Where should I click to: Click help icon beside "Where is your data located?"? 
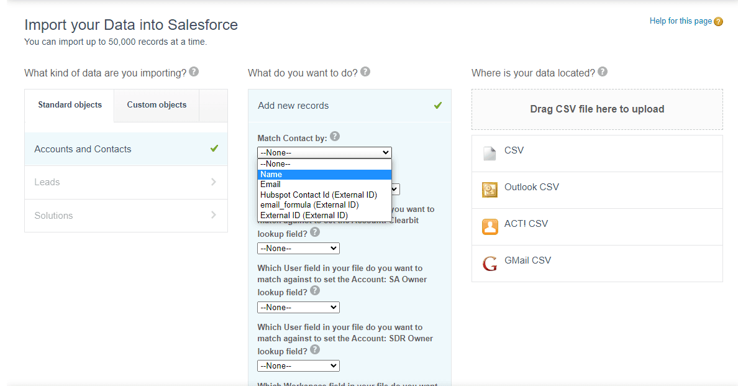coord(602,71)
